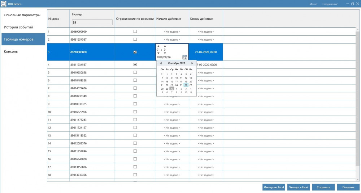Switch to История событий section
This screenshot has height=193, width=361.
tap(18, 27)
